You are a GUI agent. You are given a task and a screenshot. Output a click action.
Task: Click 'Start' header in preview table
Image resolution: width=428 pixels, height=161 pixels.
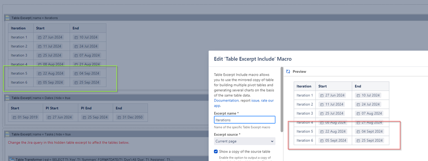pyautogui.click(x=334, y=86)
